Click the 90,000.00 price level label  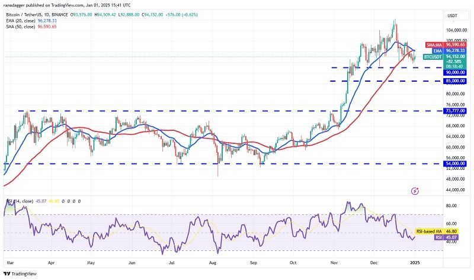point(454,72)
